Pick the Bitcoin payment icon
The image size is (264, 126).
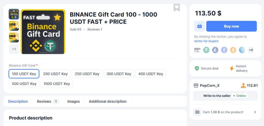[x=233, y=50]
